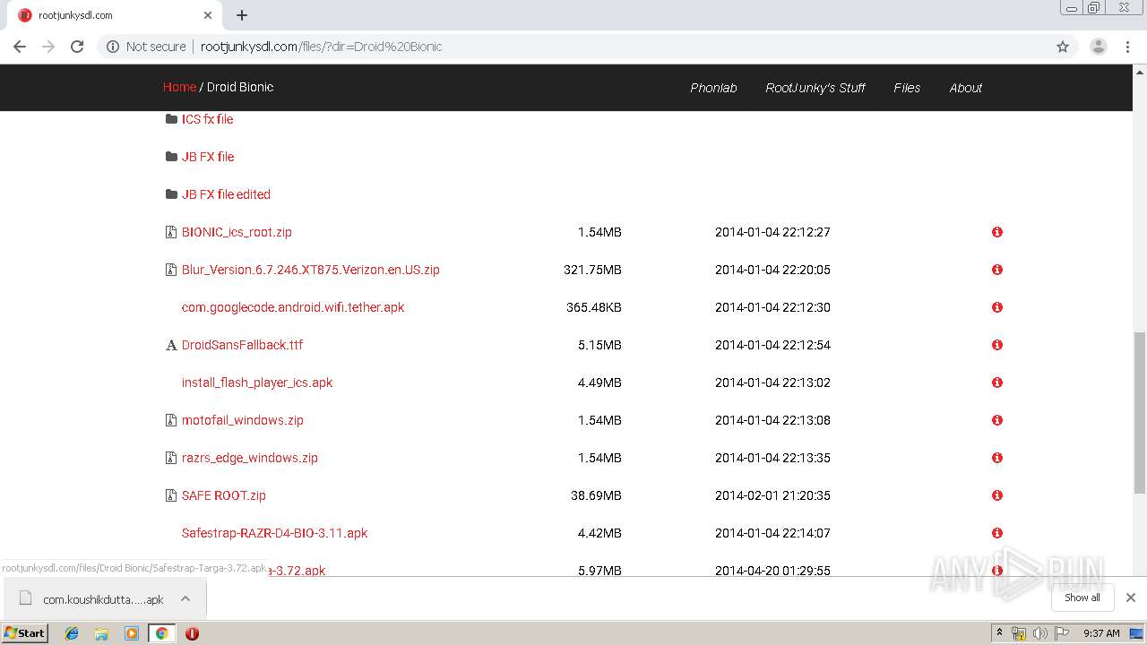Open About menu item
Screen dimensions: 1147x645
pyautogui.click(x=966, y=88)
